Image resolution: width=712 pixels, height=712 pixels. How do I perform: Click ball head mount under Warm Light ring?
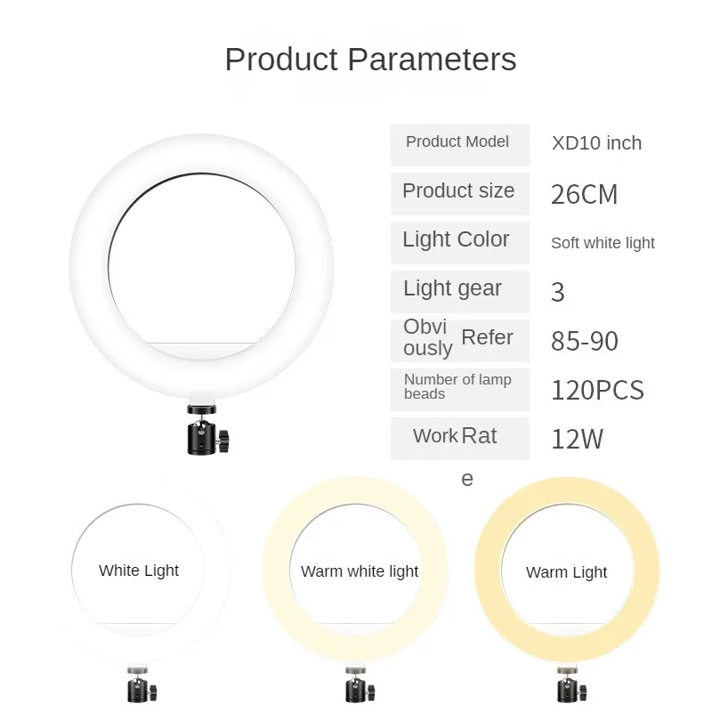571,684
